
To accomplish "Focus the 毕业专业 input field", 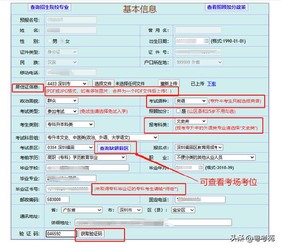I will pos(71,178).
